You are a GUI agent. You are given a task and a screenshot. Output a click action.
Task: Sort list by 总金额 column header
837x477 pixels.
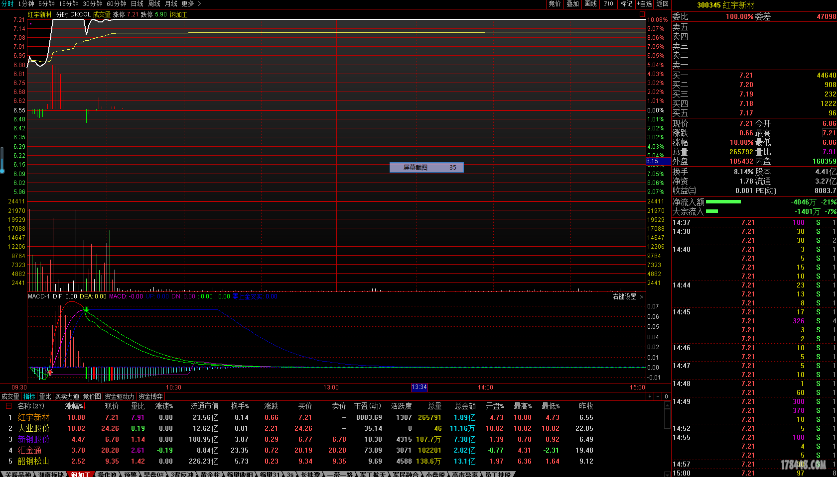pyautogui.click(x=465, y=406)
